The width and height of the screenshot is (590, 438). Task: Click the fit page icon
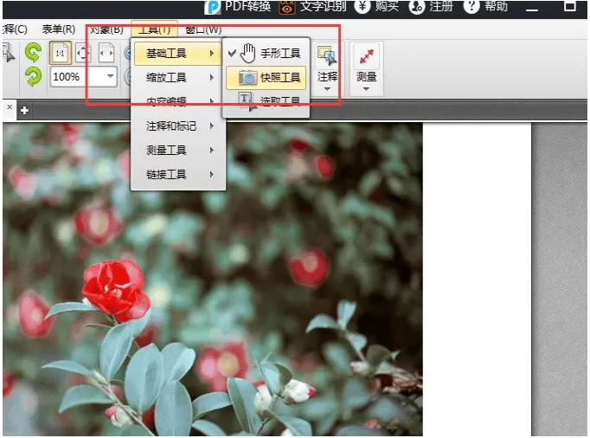tap(83, 53)
